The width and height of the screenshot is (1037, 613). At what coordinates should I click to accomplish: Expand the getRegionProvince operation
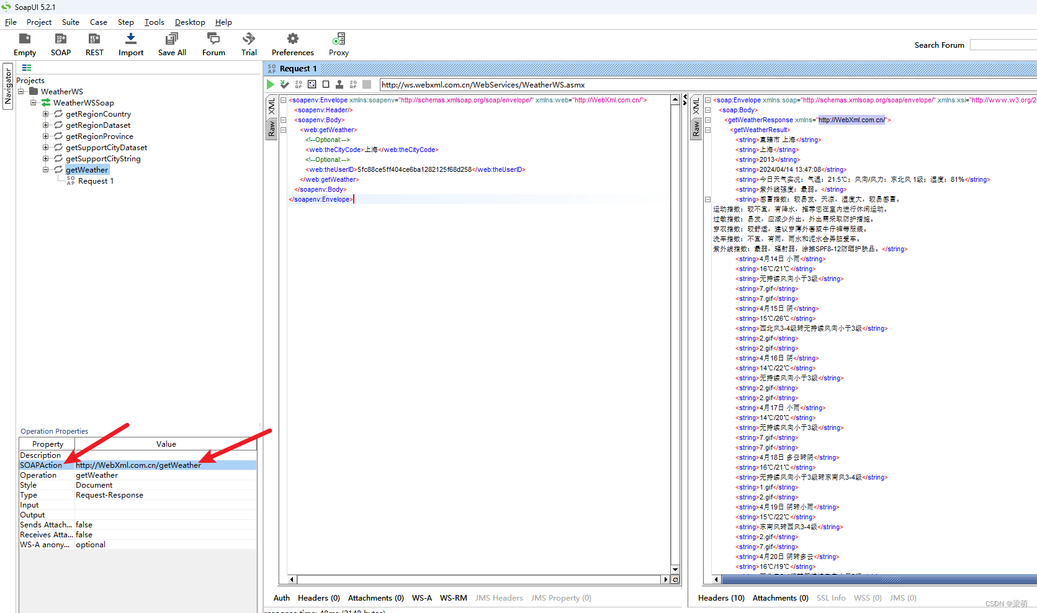tap(45, 136)
